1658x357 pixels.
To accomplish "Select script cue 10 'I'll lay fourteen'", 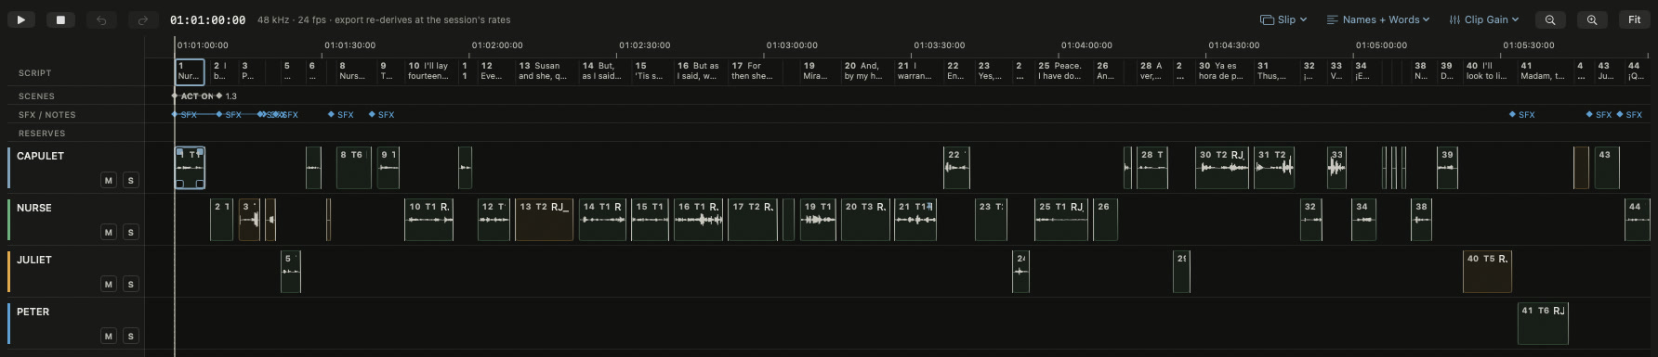I will (429, 71).
